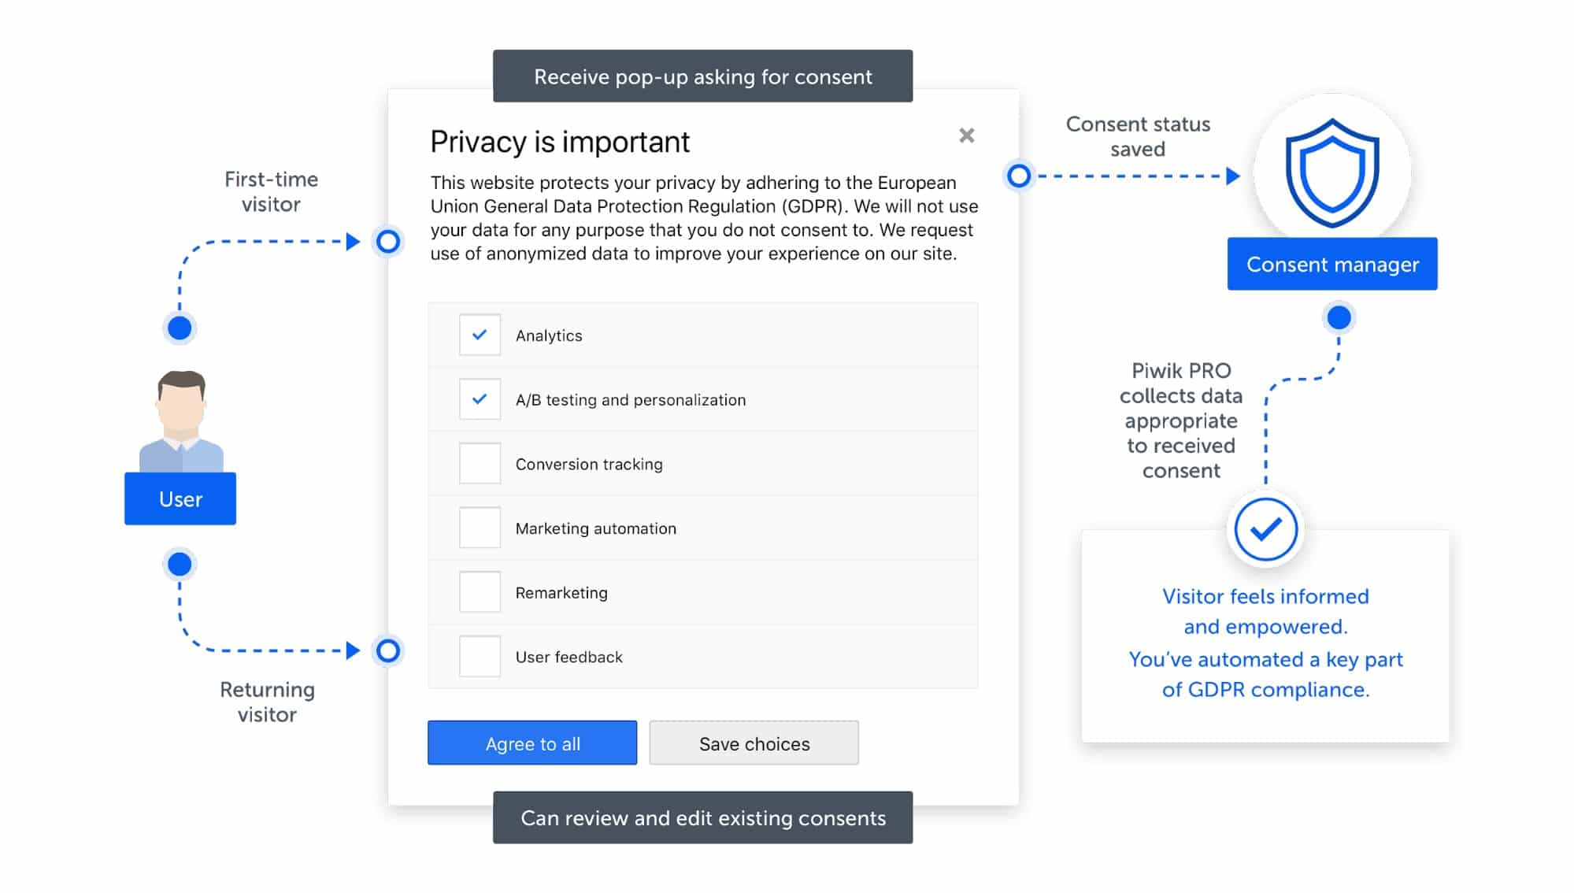The width and height of the screenshot is (1574, 893).
Task: Click the Consent status saved start circle
Action: pyautogui.click(x=1019, y=176)
